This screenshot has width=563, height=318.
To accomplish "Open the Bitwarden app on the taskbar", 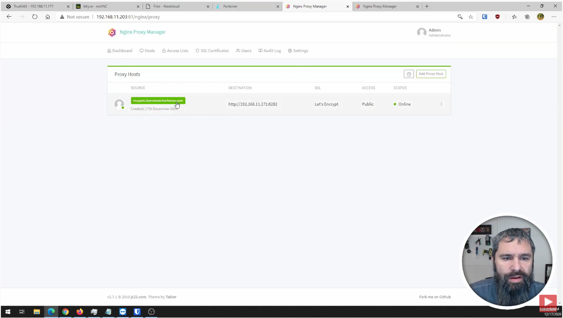I will pyautogui.click(x=137, y=312).
